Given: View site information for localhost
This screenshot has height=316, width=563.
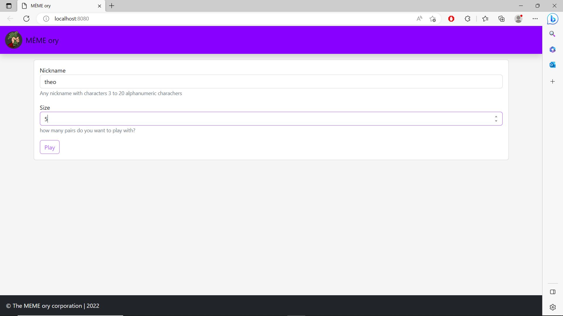Looking at the screenshot, I should [46, 18].
